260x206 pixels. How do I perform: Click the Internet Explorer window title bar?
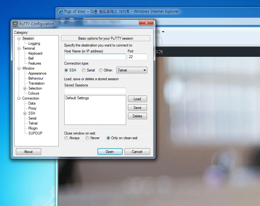pyautogui.click(x=158, y=12)
